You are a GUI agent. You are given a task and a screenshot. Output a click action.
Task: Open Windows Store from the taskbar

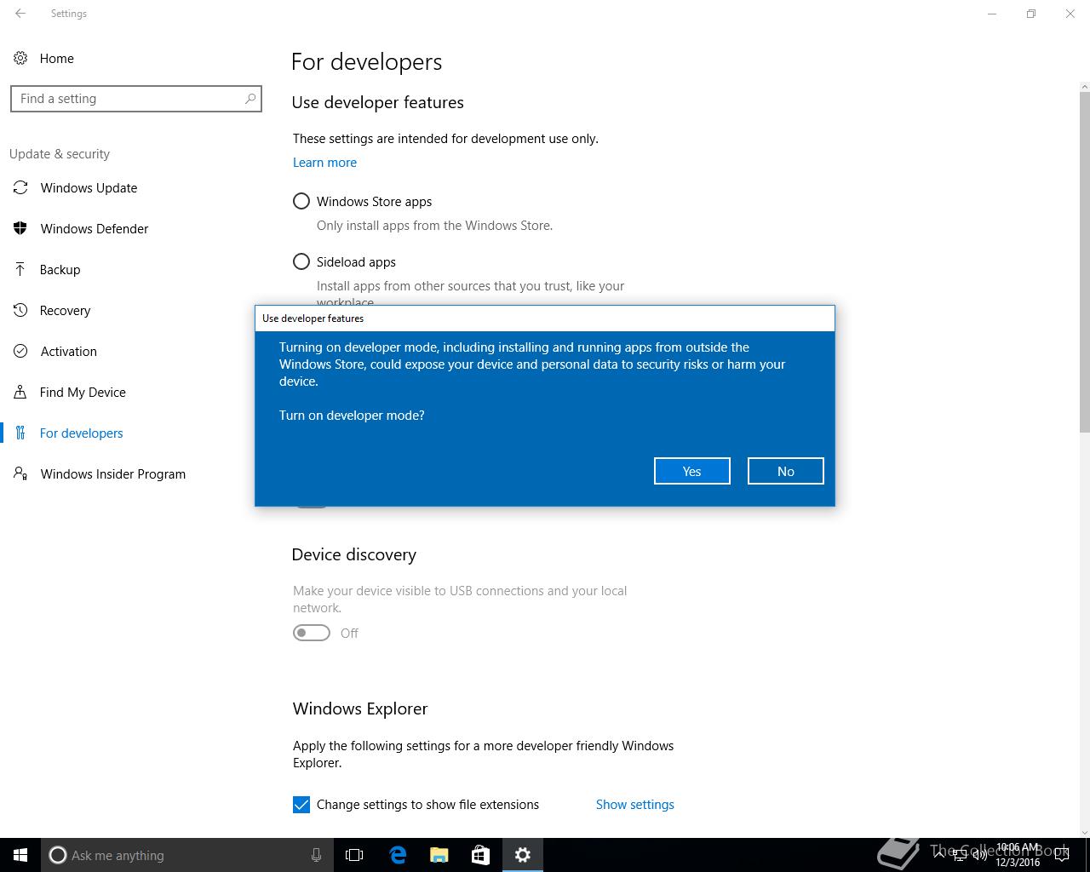click(481, 855)
